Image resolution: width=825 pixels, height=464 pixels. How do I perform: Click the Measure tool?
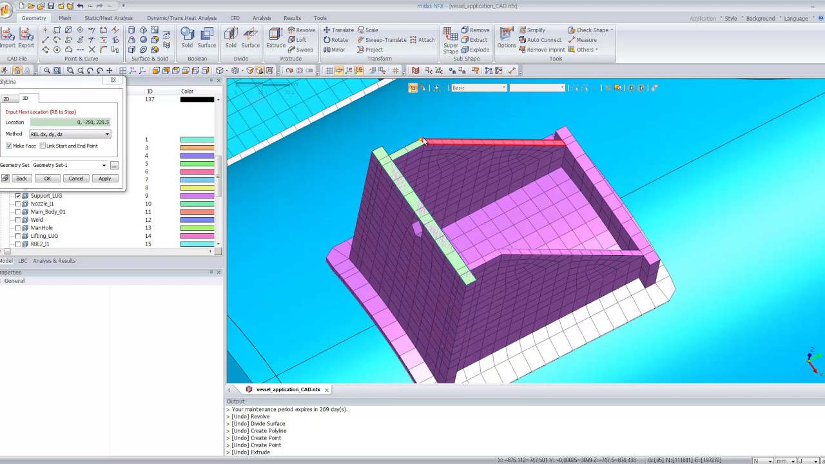click(x=582, y=40)
